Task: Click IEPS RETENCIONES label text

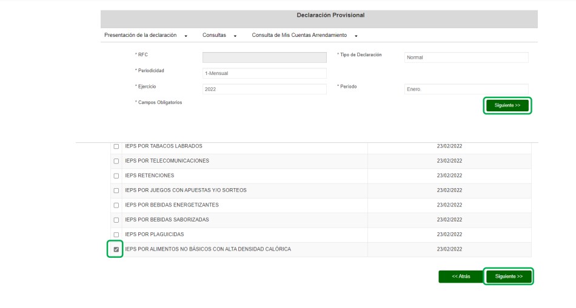Action: pos(150,175)
